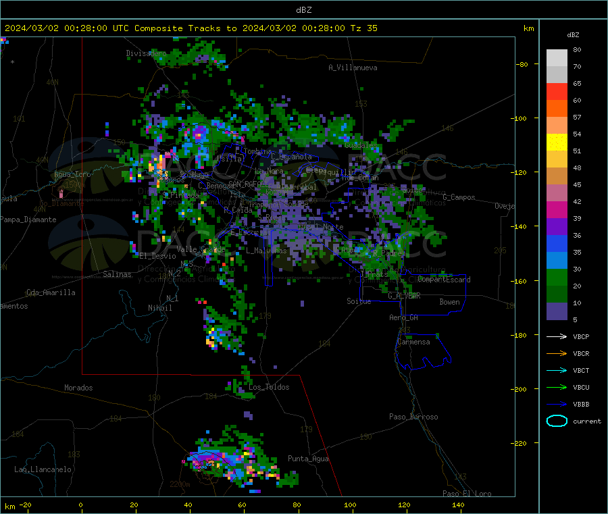Click the Salinas map label
The height and width of the screenshot is (514, 608).
tap(117, 274)
